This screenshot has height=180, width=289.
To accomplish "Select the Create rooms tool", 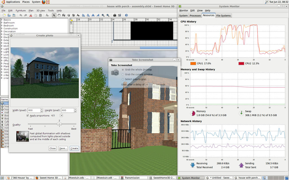I will point(69,15).
